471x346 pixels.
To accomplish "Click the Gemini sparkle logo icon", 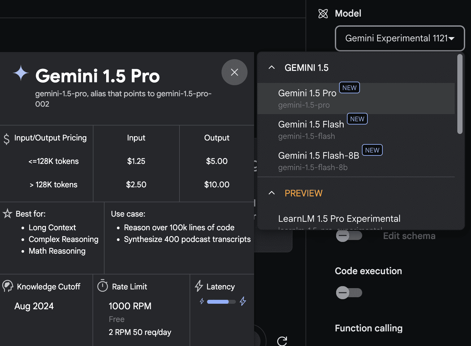I will (x=21, y=73).
